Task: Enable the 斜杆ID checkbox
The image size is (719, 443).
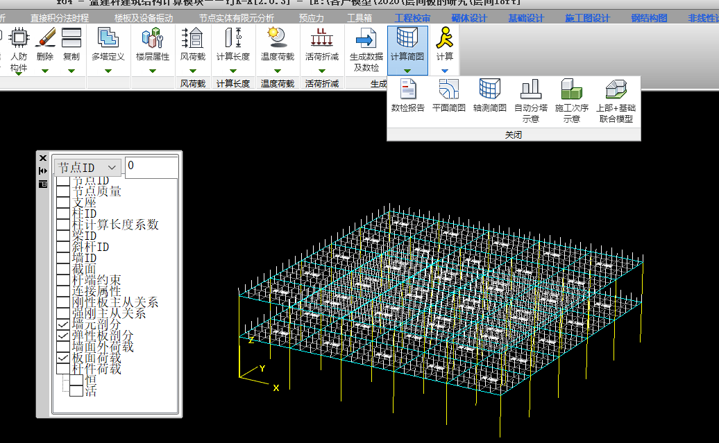Action: (63, 247)
